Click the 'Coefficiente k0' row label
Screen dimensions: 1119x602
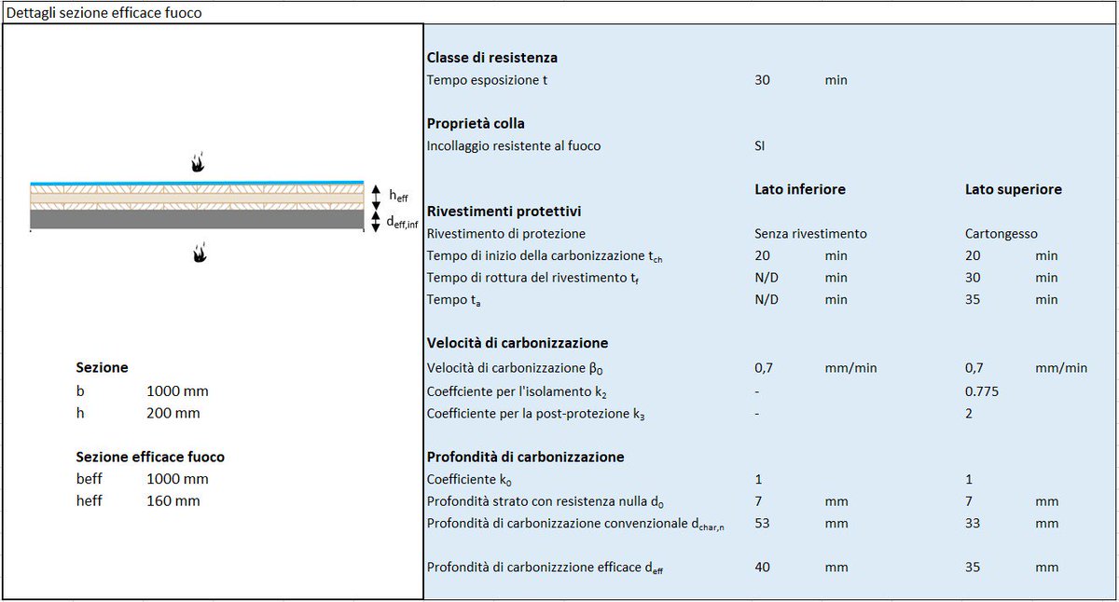471,479
